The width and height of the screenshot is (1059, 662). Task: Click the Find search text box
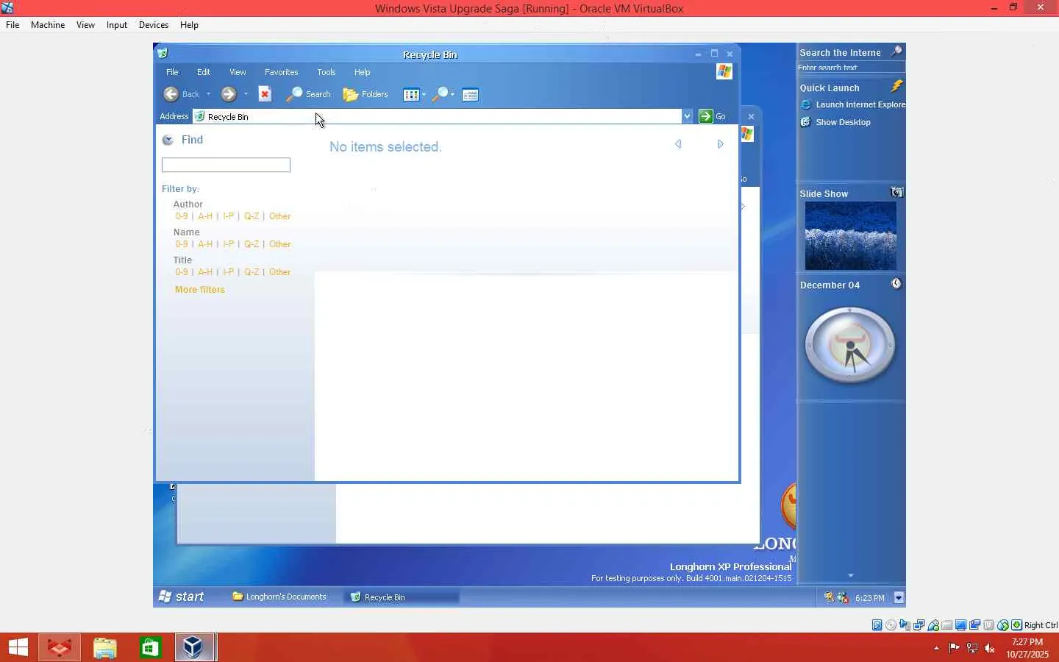click(226, 165)
